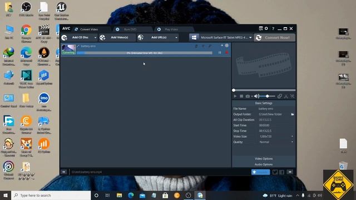Open the Recycle Bin on desktop
Image resolution: width=356 pixels, height=200 pixels.
343,166
